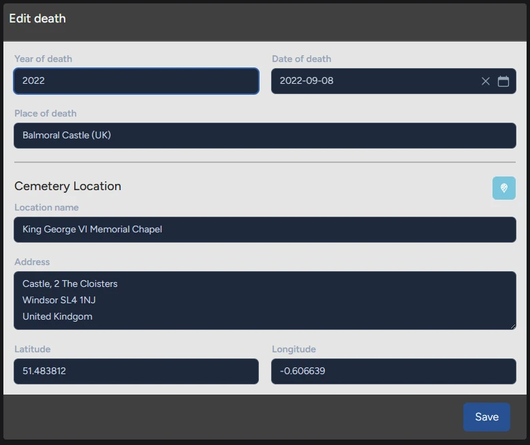Click the "Year of death" label

click(43, 59)
